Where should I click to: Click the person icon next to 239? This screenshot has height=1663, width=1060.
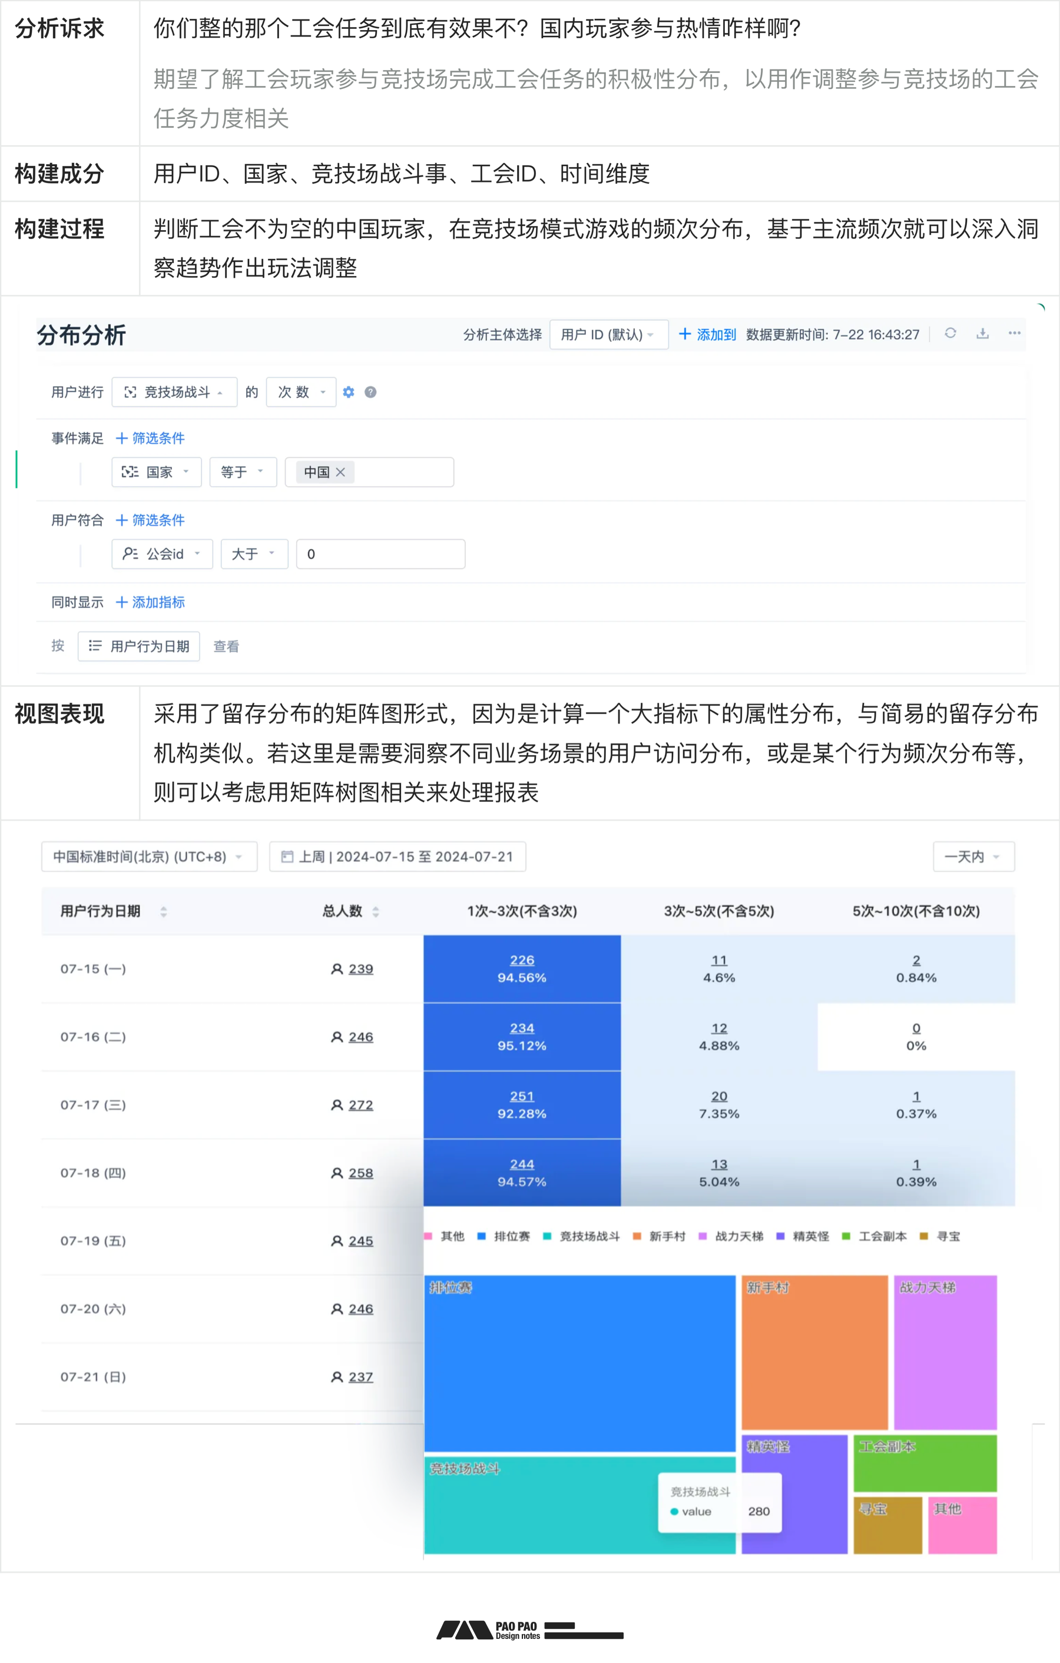(336, 968)
